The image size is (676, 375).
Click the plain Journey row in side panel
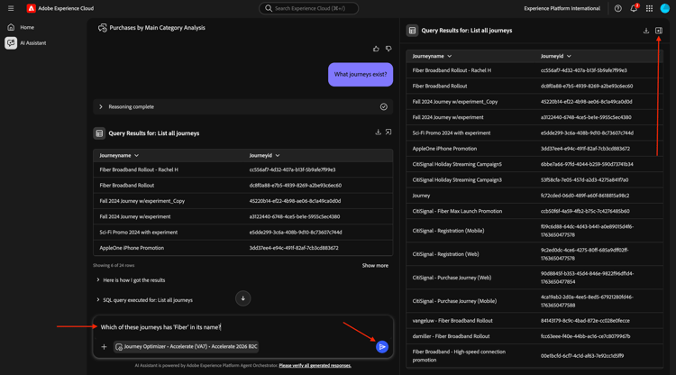(x=534, y=196)
